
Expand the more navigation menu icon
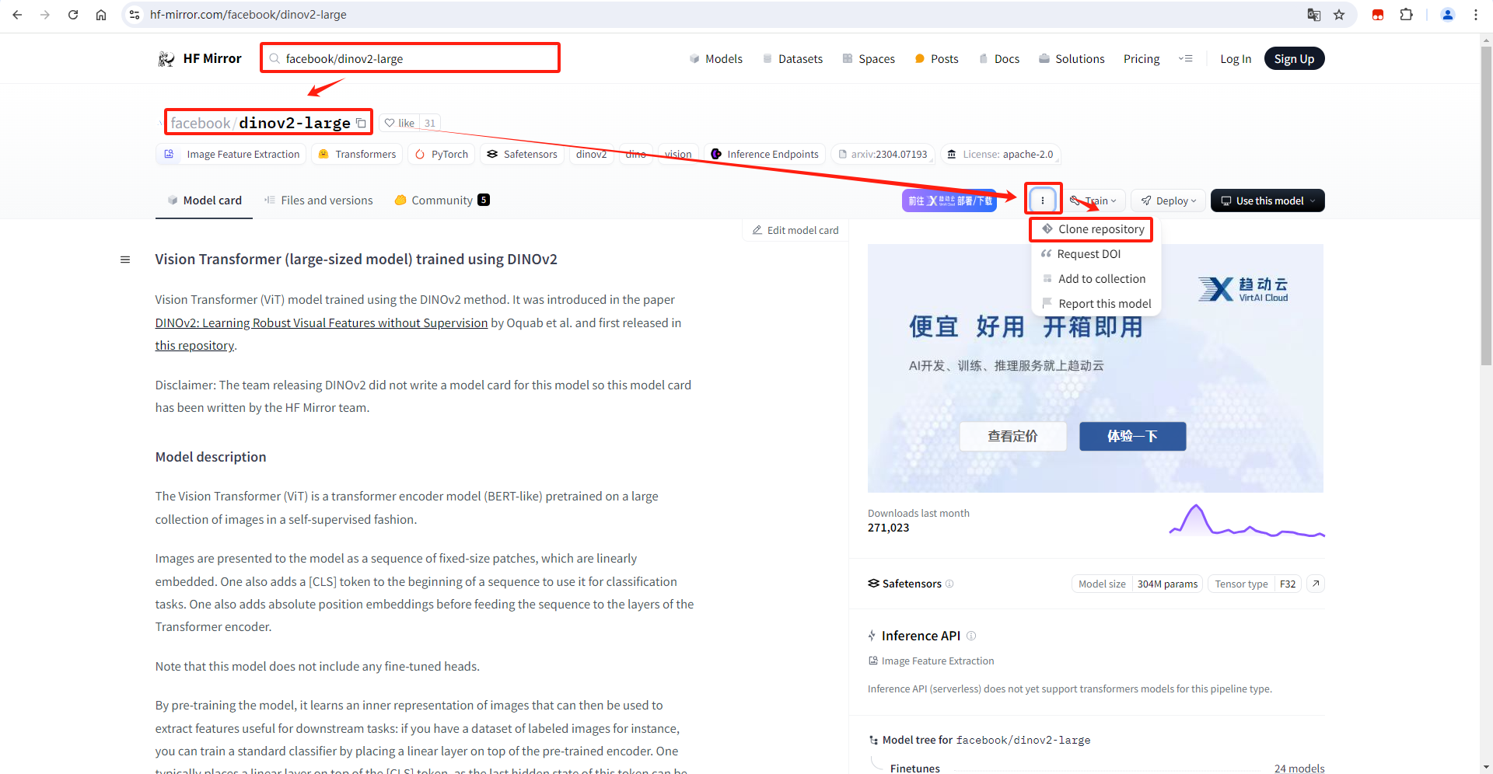coord(1185,59)
